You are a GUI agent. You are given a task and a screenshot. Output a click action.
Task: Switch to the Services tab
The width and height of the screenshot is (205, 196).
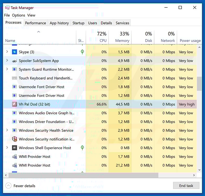(122, 23)
